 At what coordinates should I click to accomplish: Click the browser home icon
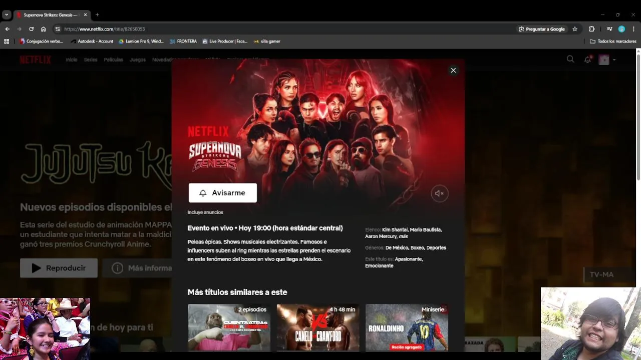point(44,29)
